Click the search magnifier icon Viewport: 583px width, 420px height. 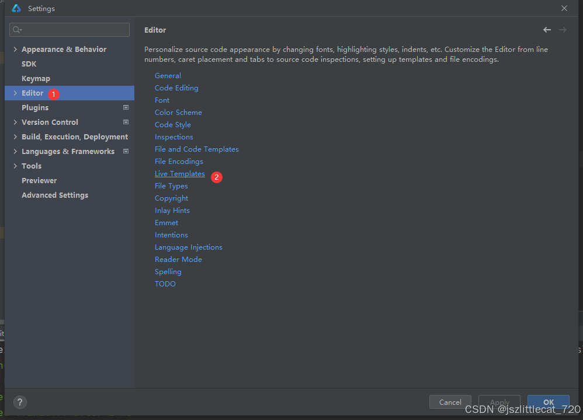tap(17, 30)
